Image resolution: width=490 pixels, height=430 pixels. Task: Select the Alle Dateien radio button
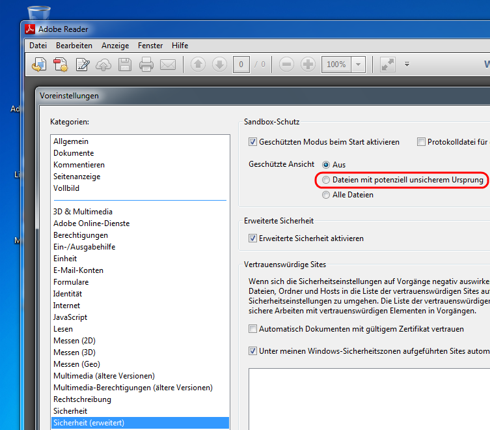[x=326, y=195]
